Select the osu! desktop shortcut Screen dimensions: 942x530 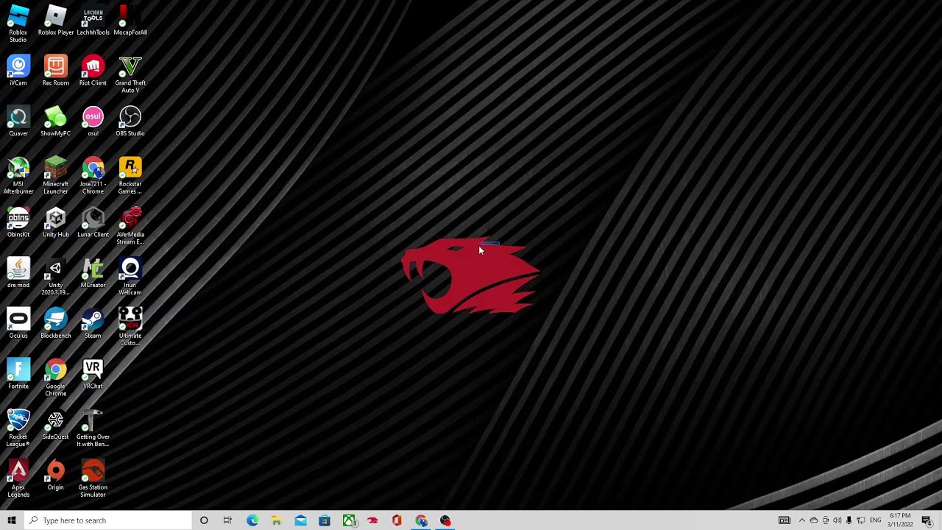[93, 121]
